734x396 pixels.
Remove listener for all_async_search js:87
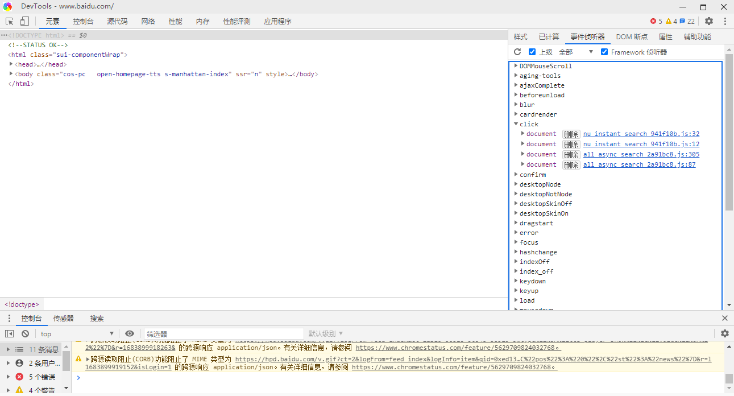point(571,165)
